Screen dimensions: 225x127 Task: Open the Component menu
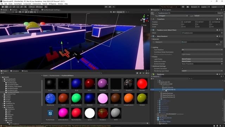27,4
